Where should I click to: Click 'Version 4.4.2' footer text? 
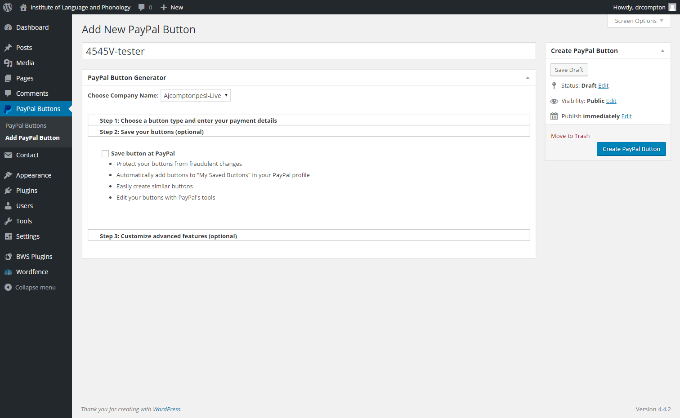pos(653,409)
